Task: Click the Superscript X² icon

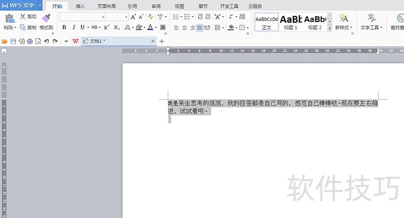Action: (107, 27)
